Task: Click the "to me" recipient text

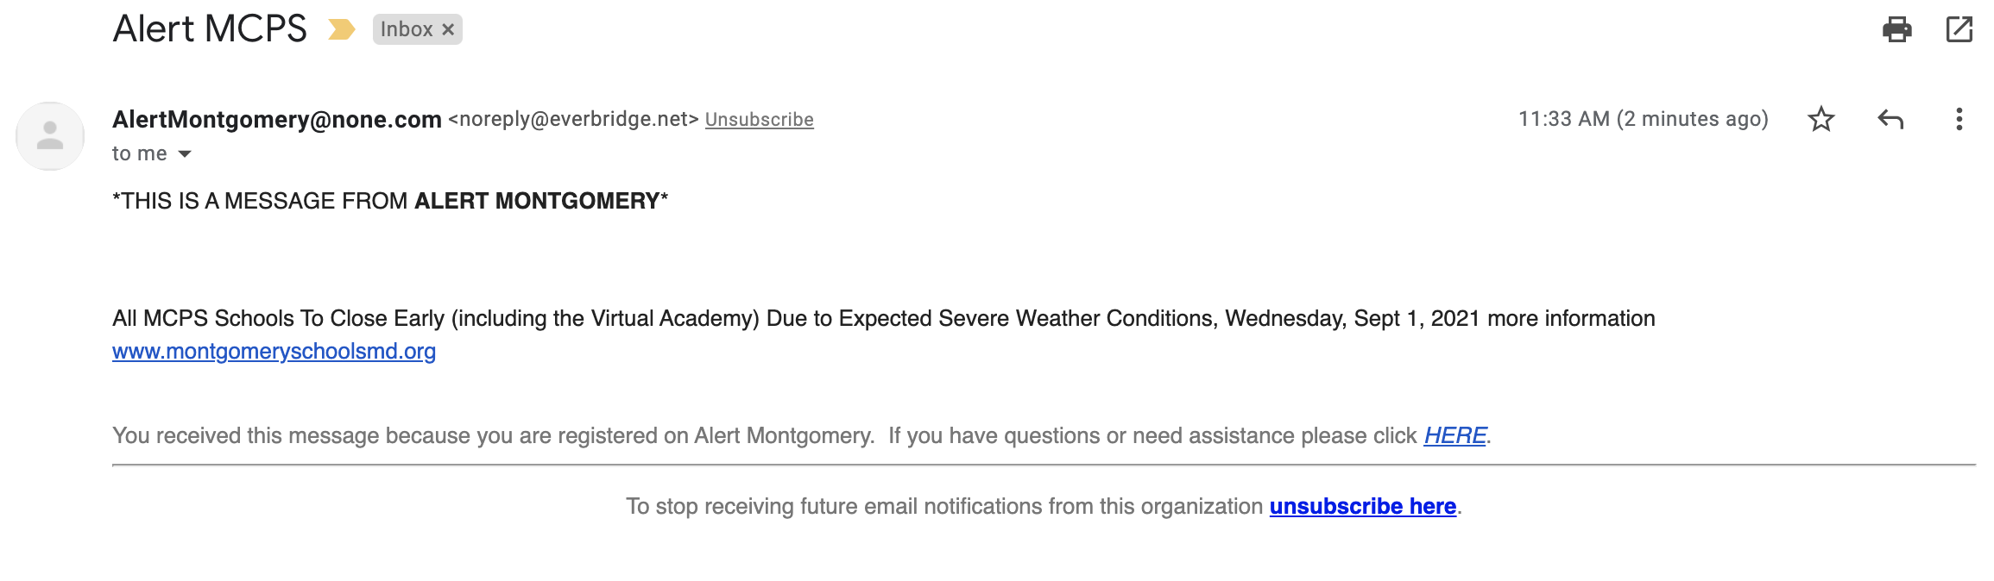Action: pyautogui.click(x=139, y=153)
